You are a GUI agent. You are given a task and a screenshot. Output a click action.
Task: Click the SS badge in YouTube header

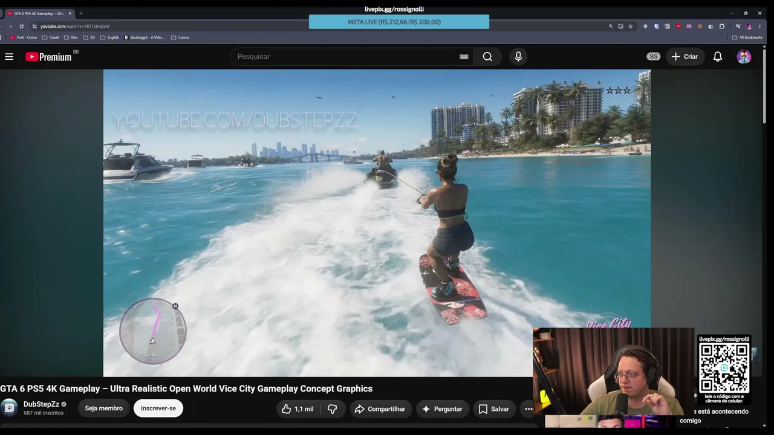click(x=653, y=57)
